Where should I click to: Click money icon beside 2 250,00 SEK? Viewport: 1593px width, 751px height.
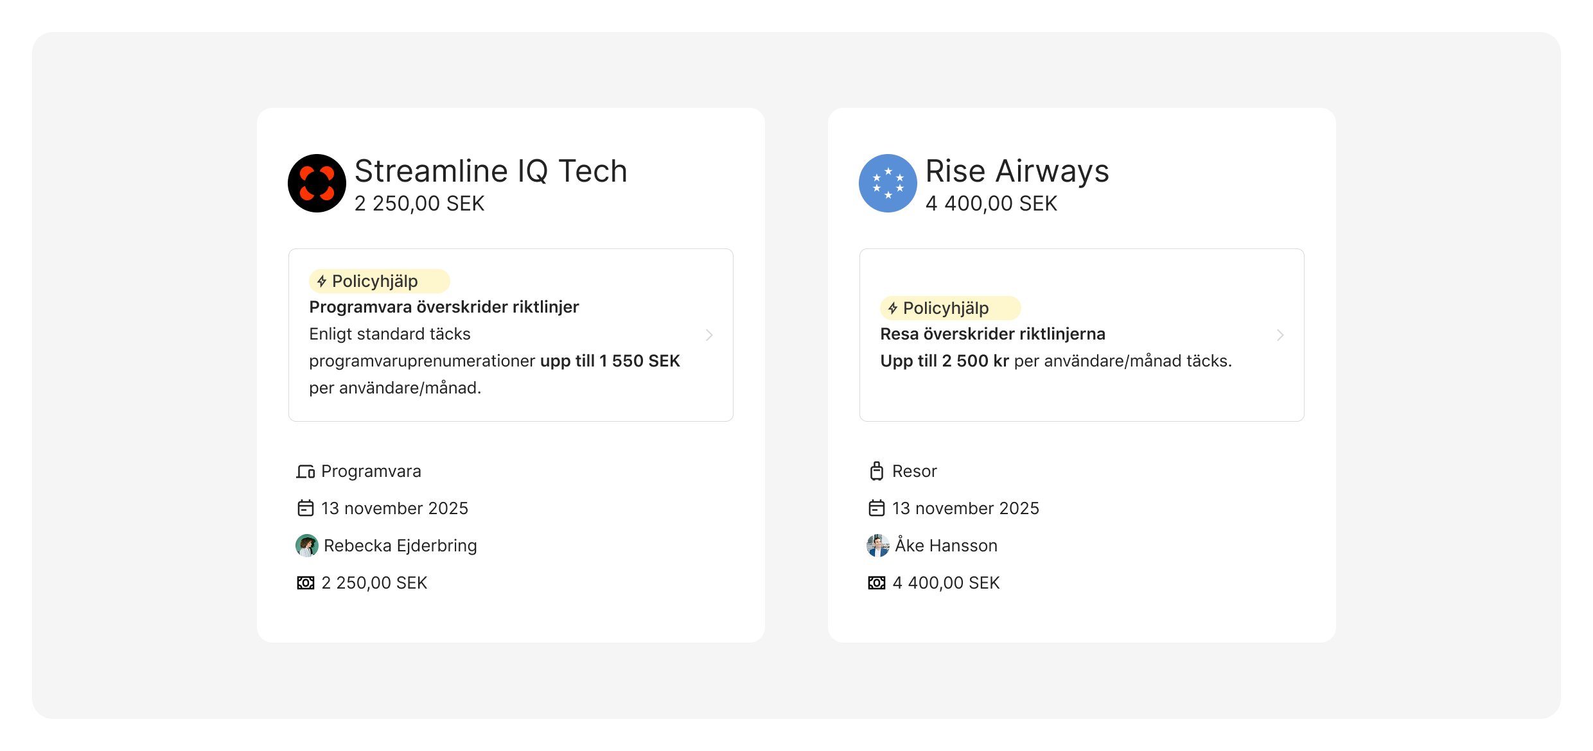click(305, 583)
